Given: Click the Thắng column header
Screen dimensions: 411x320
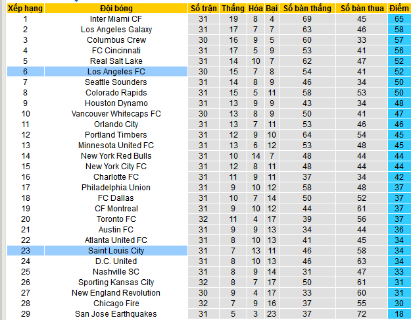Looking at the screenshot, I should [x=233, y=9].
